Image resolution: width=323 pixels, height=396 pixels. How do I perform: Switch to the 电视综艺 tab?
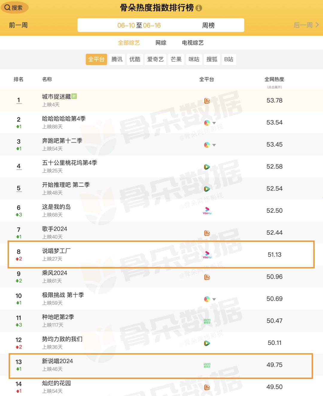click(x=193, y=43)
